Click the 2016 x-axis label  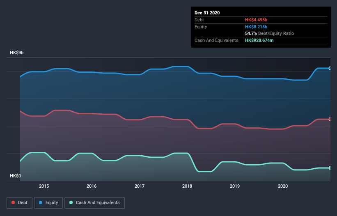click(92, 186)
